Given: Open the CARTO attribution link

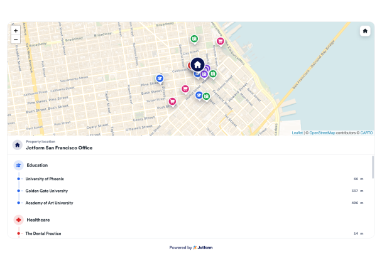Looking at the screenshot, I should [366, 132].
